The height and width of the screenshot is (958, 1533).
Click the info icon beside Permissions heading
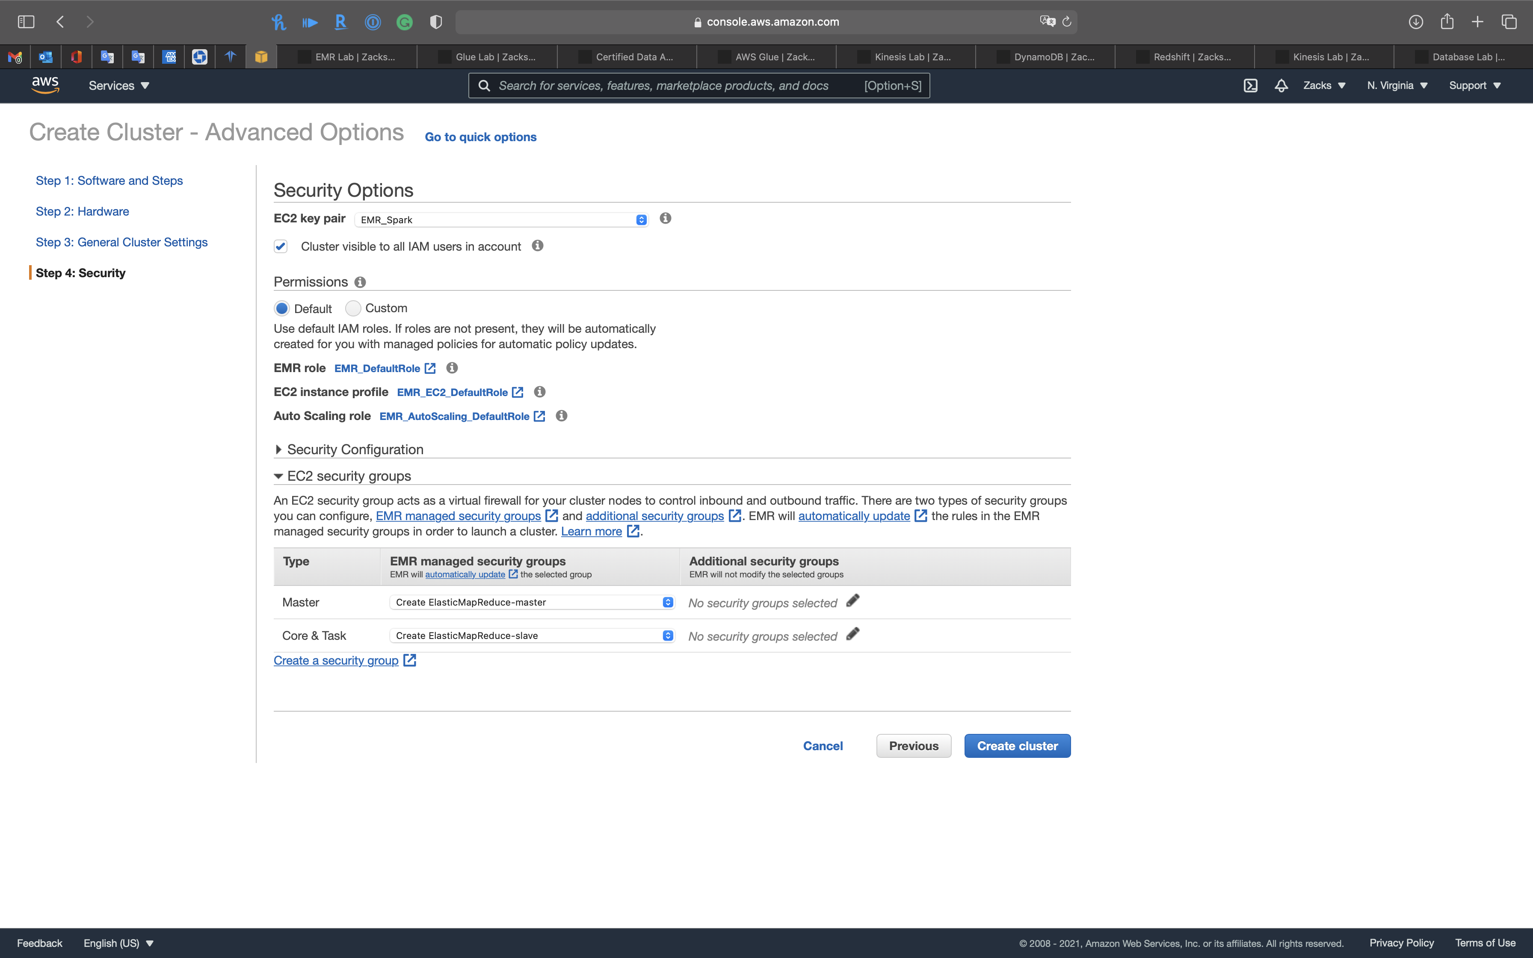point(360,282)
